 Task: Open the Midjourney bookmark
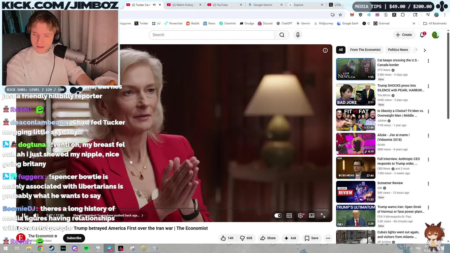pyautogui.click(x=323, y=24)
